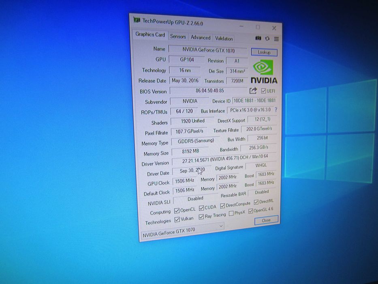
Task: Click the Shaders field 1920 Unified
Action: pyautogui.click(x=192, y=121)
